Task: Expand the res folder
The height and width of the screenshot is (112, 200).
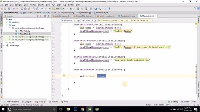Action: coord(7,43)
